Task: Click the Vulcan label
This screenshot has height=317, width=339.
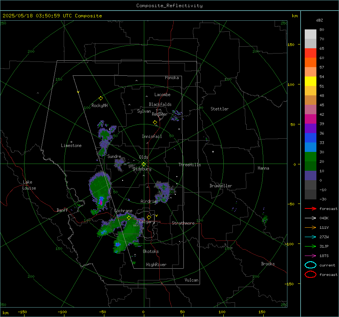Action: [x=192, y=280]
